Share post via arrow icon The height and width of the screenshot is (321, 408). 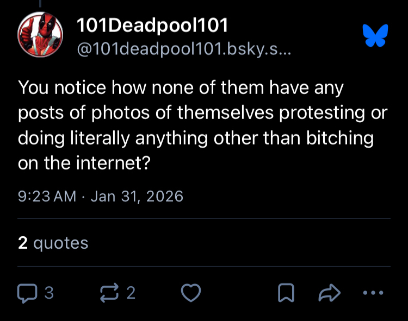pos(329,293)
